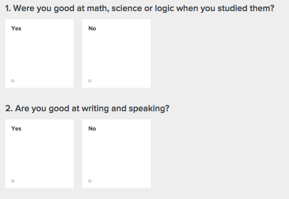Choose Yes radio for writing and speaking
The width and height of the screenshot is (289, 199).
[13, 181]
